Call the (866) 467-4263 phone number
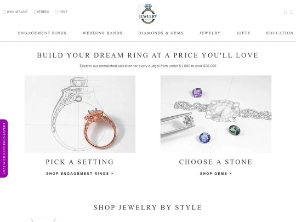Screen dimensions: 296x222 [17, 12]
